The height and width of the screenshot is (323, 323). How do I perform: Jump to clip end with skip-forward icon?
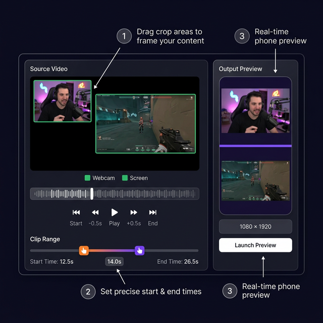pyautogui.click(x=152, y=212)
